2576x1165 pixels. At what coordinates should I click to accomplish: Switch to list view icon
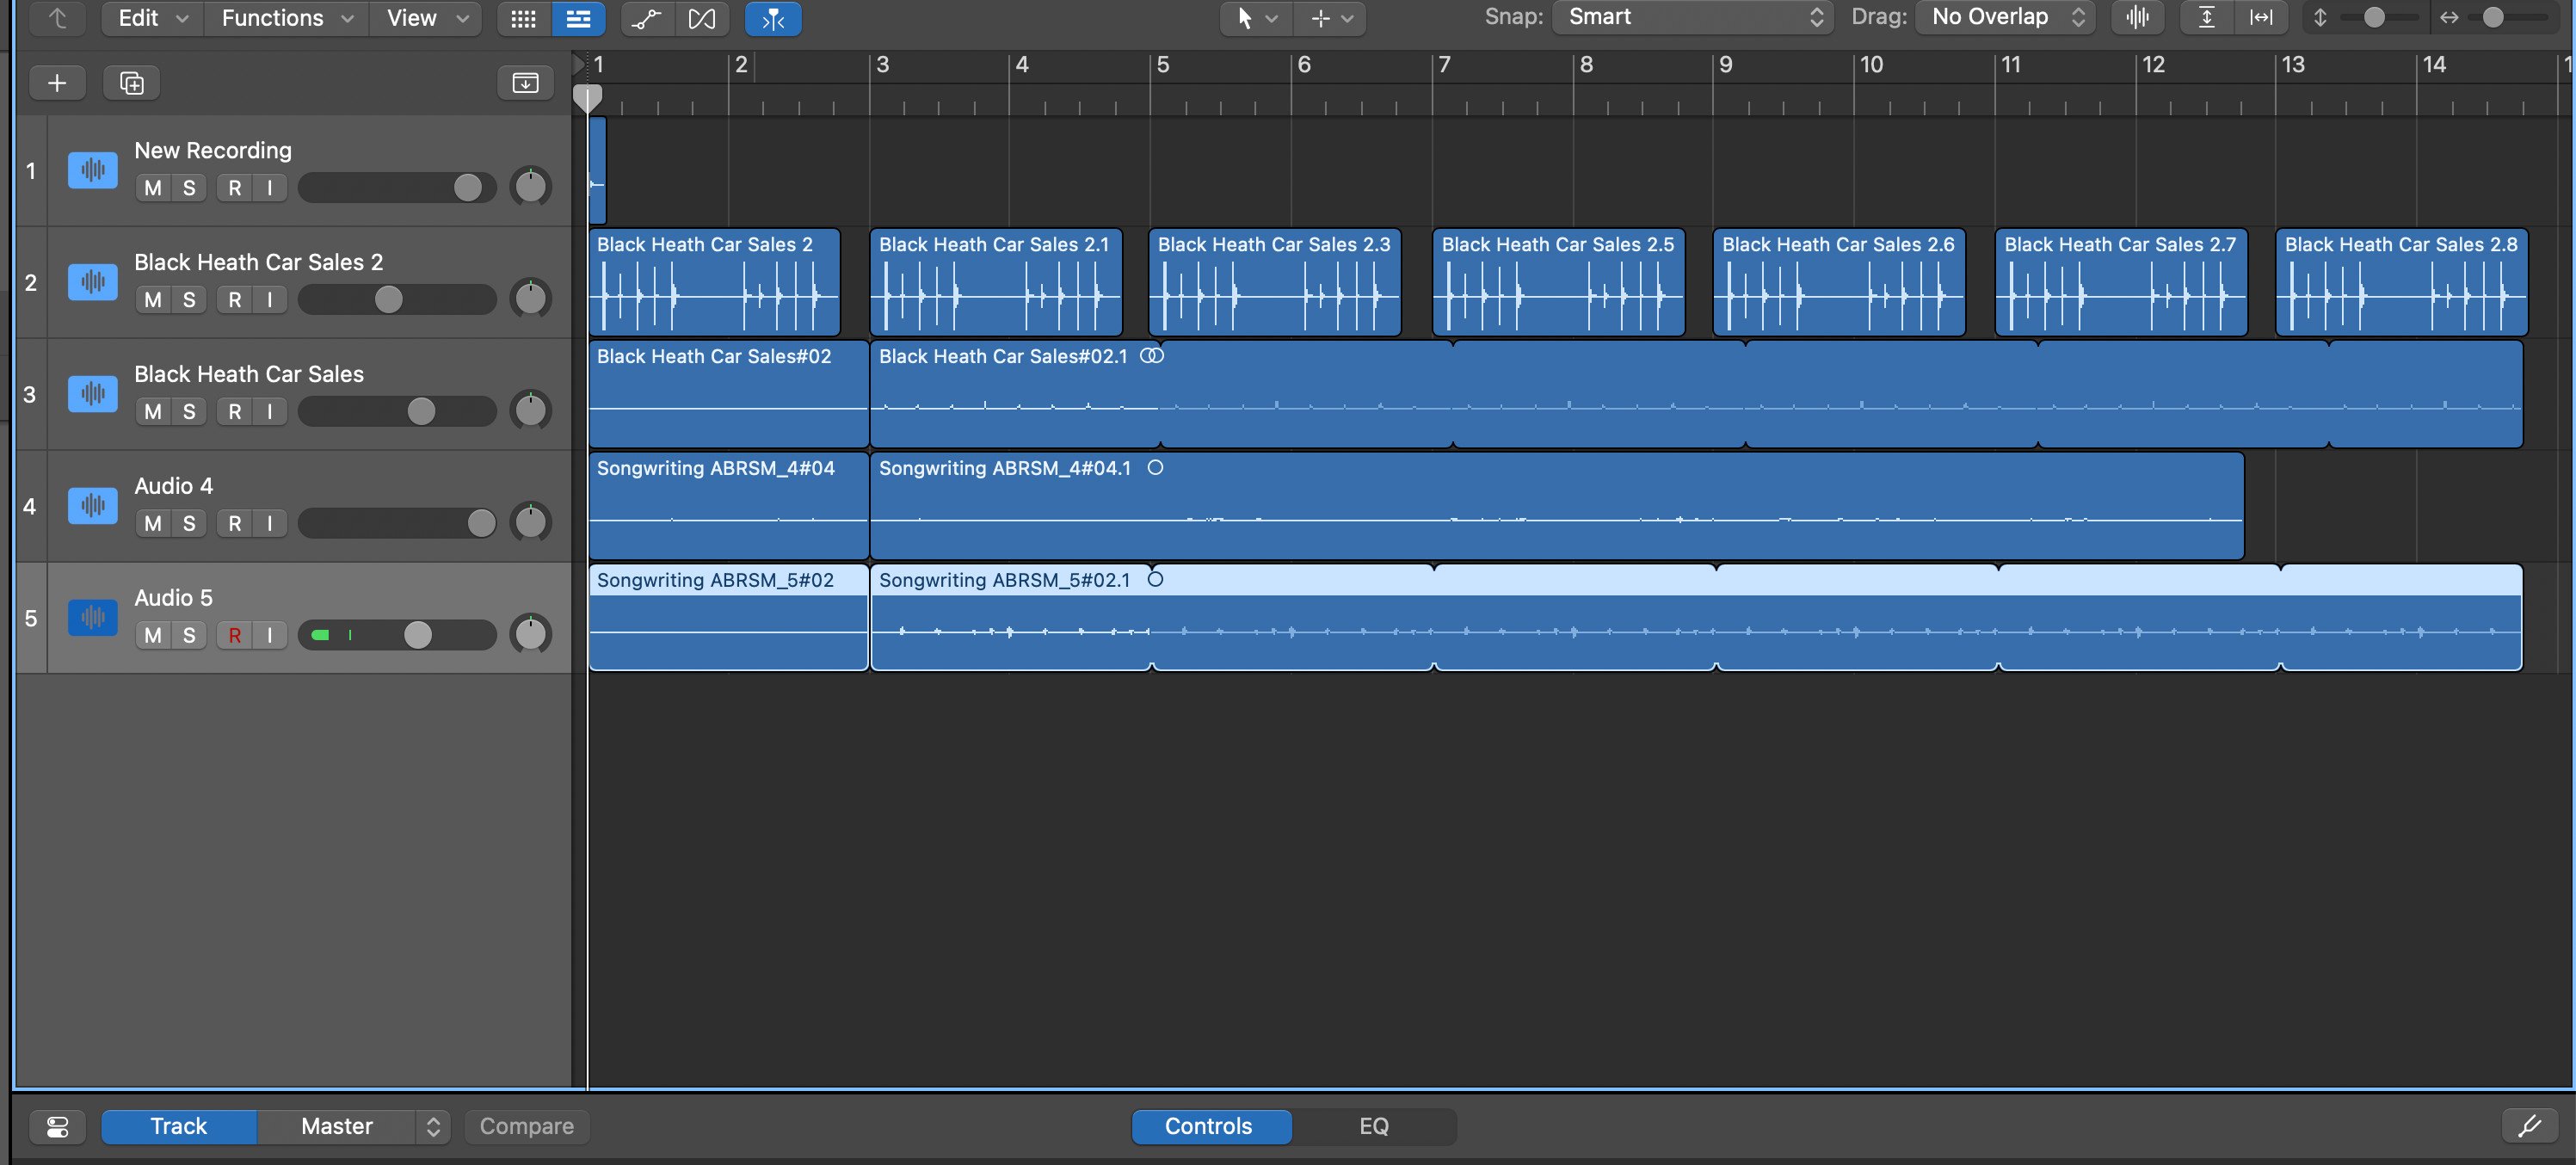pyautogui.click(x=578, y=18)
